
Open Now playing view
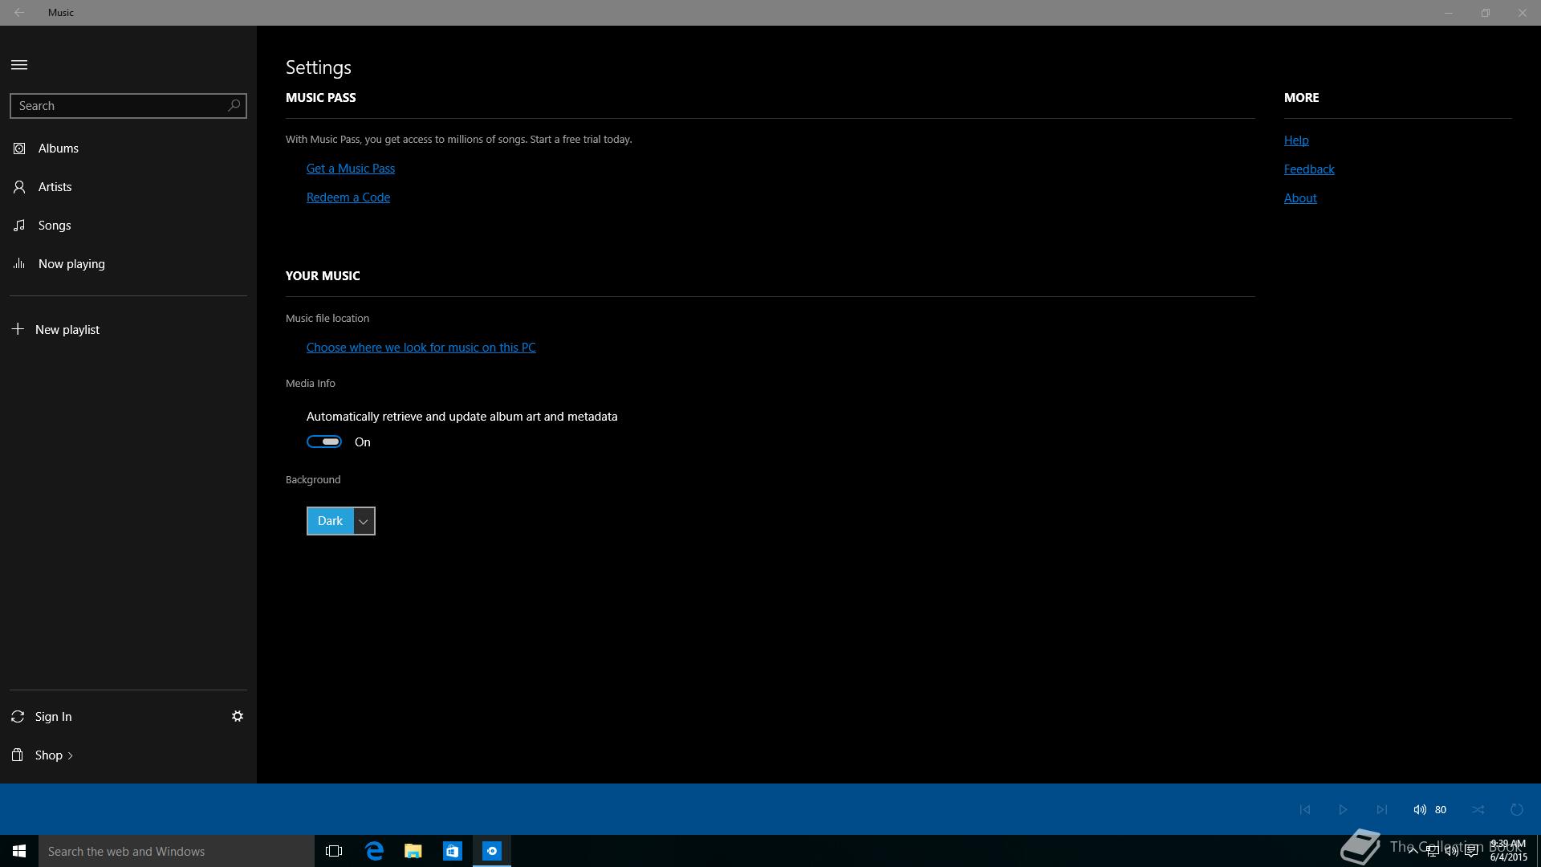click(x=128, y=264)
